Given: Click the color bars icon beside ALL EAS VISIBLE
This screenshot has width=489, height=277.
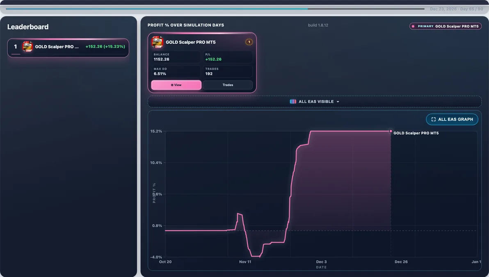Looking at the screenshot, I should pyautogui.click(x=293, y=102).
